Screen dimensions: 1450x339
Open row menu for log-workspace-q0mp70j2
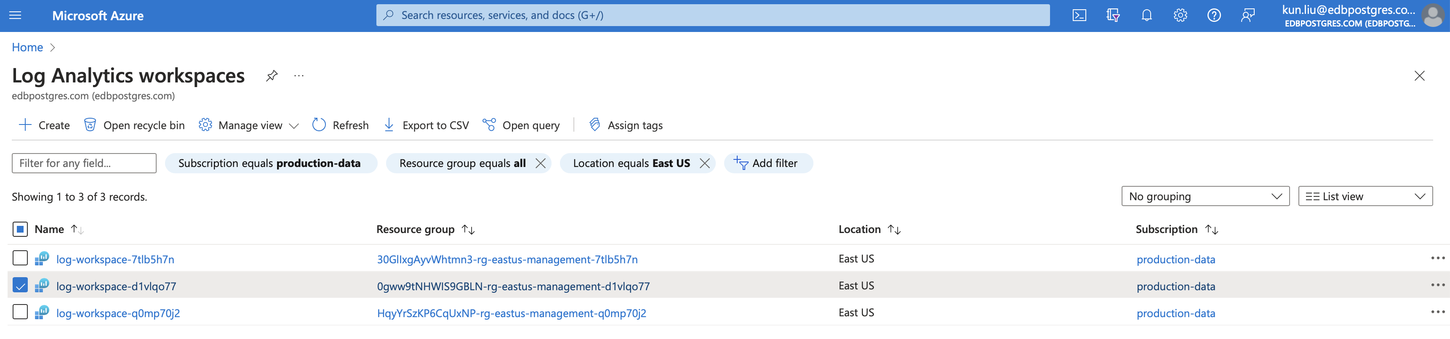(x=1438, y=312)
